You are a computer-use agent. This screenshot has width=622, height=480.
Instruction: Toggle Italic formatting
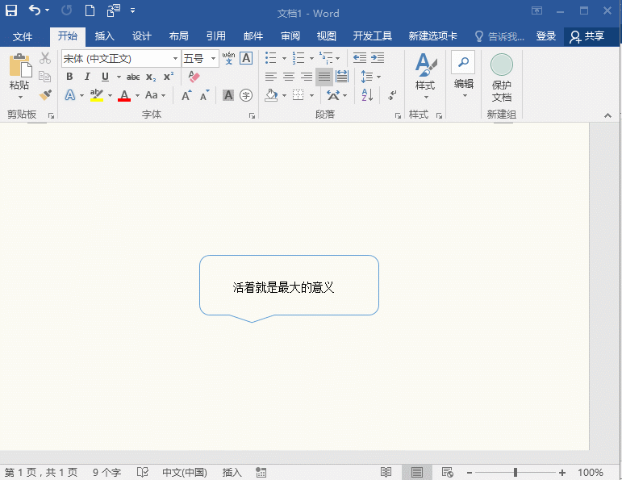87,77
